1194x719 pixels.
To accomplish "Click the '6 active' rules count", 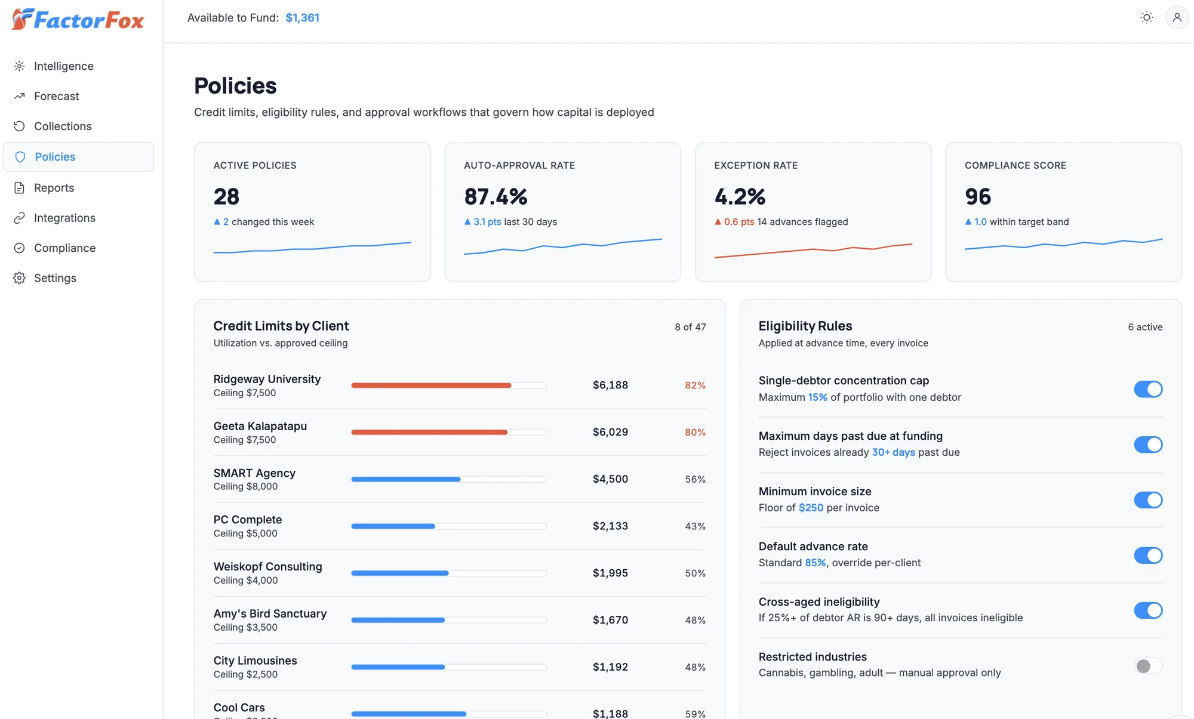I will tap(1145, 327).
